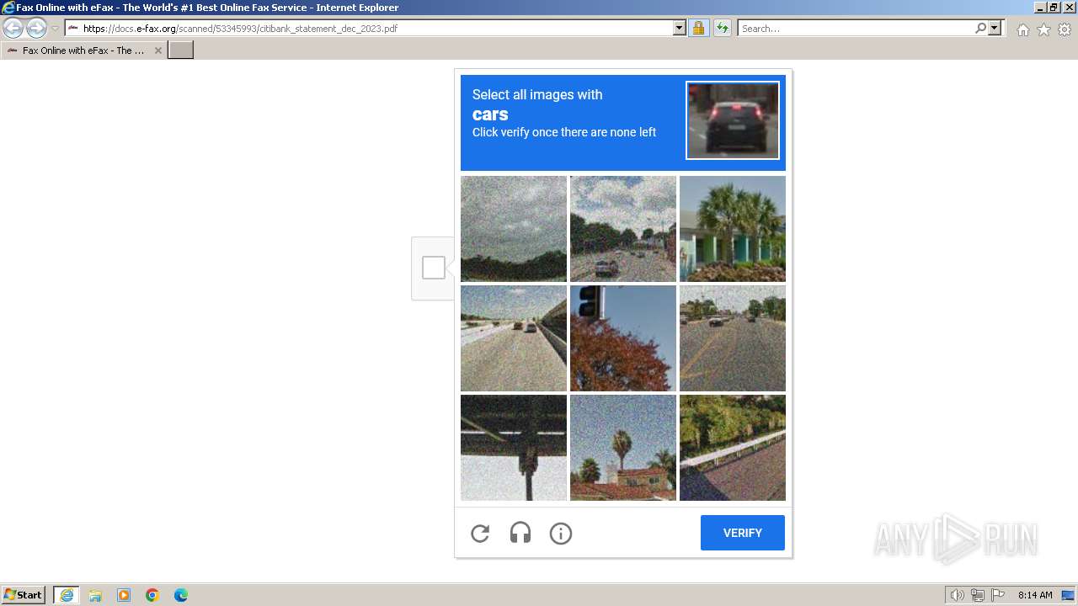1078x606 pixels.
Task: Select the highway tile with sound barrier wall
Action: point(514,338)
